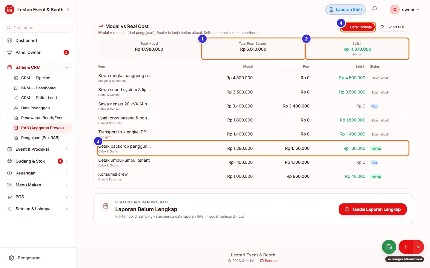Open the Bantuan help link

tap(269, 261)
